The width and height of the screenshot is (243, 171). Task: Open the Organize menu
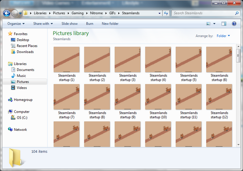coord(16,24)
